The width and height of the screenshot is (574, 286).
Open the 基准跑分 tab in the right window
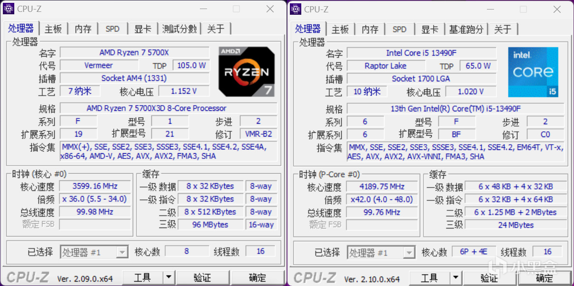coord(466,29)
